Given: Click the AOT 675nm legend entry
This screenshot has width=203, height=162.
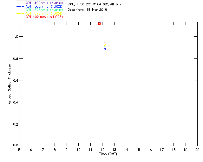Looking at the screenshot, I should pos(40,10).
